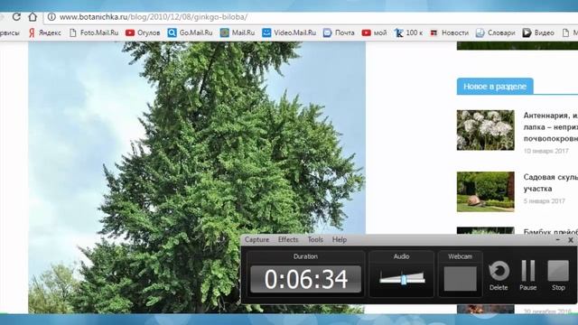Open the Foto.Mail.Ru bookmark
Image resolution: width=578 pixels, height=325 pixels.
[94, 32]
